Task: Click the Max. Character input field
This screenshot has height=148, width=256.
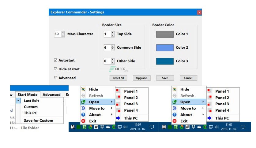Action: [x=58, y=34]
